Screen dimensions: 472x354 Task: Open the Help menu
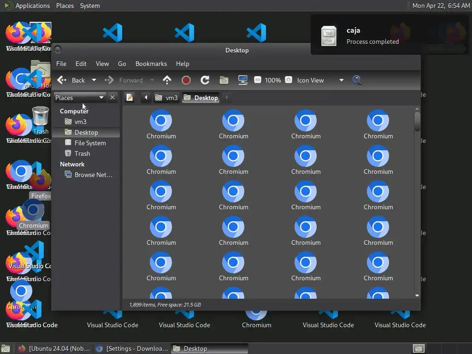(x=183, y=64)
